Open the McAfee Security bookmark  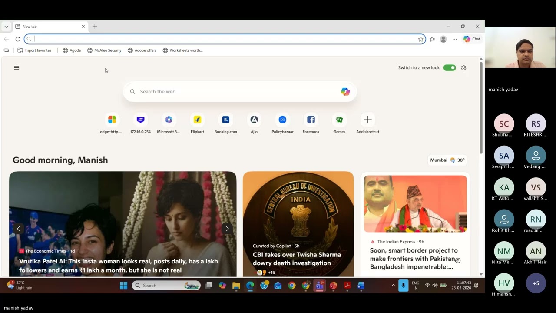coord(104,50)
